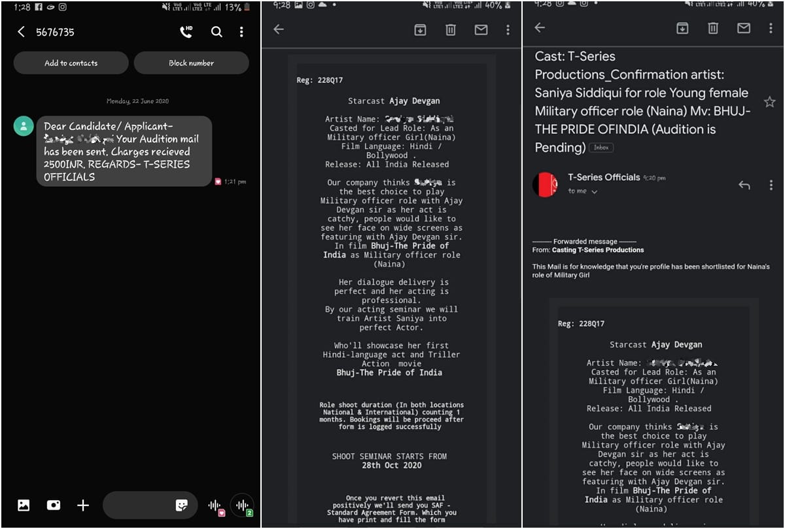Open overflow menu in middle email screen
Viewport: 785px width, 529px height.
tap(508, 29)
